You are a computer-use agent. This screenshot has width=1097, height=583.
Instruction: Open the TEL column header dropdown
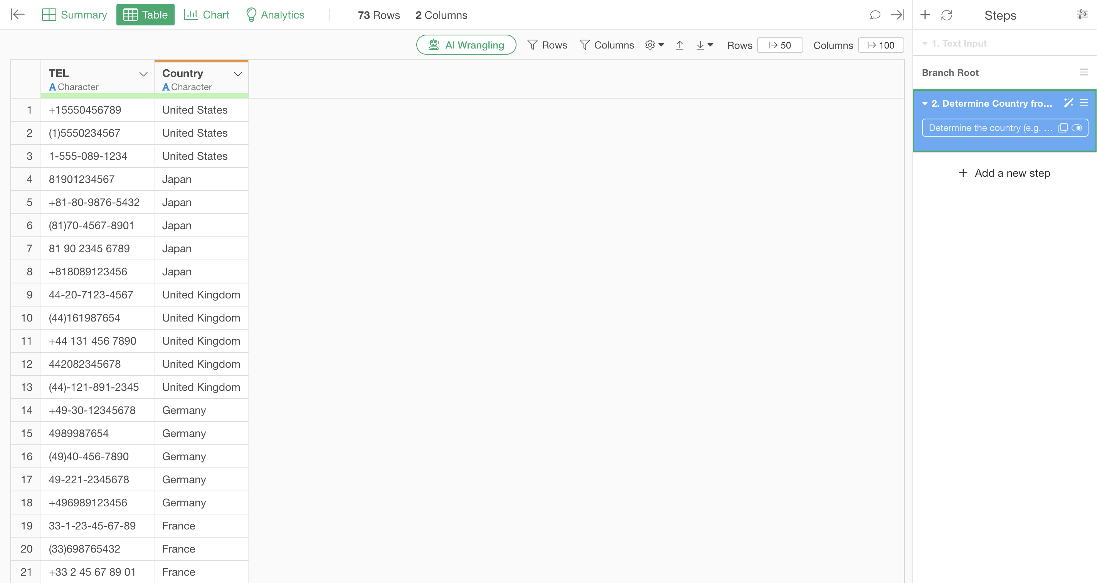pyautogui.click(x=143, y=74)
